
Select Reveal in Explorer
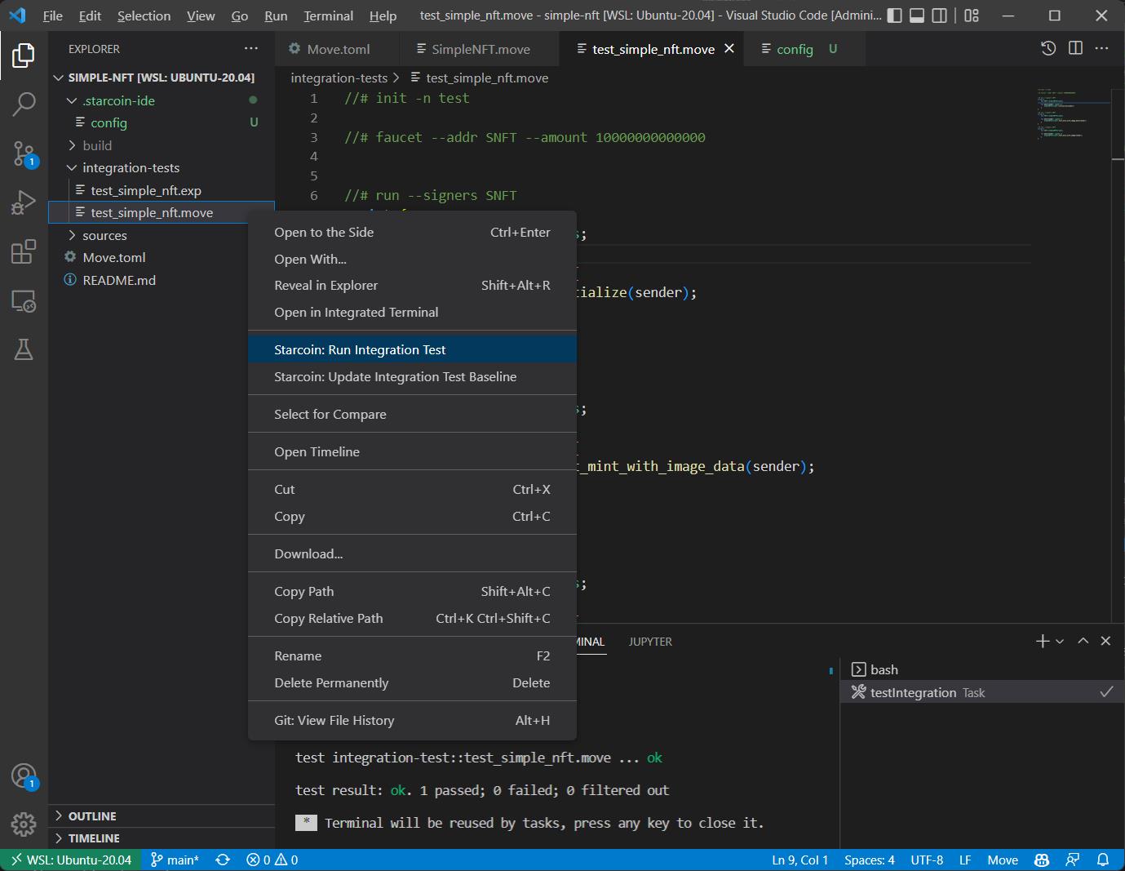[x=412, y=285]
